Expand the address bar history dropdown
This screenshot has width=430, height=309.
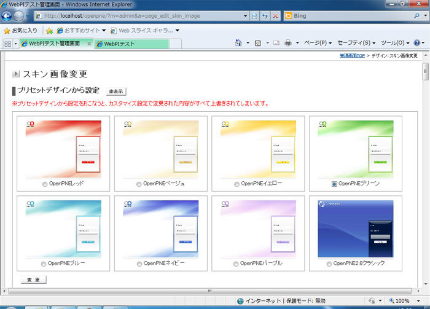coord(245,16)
